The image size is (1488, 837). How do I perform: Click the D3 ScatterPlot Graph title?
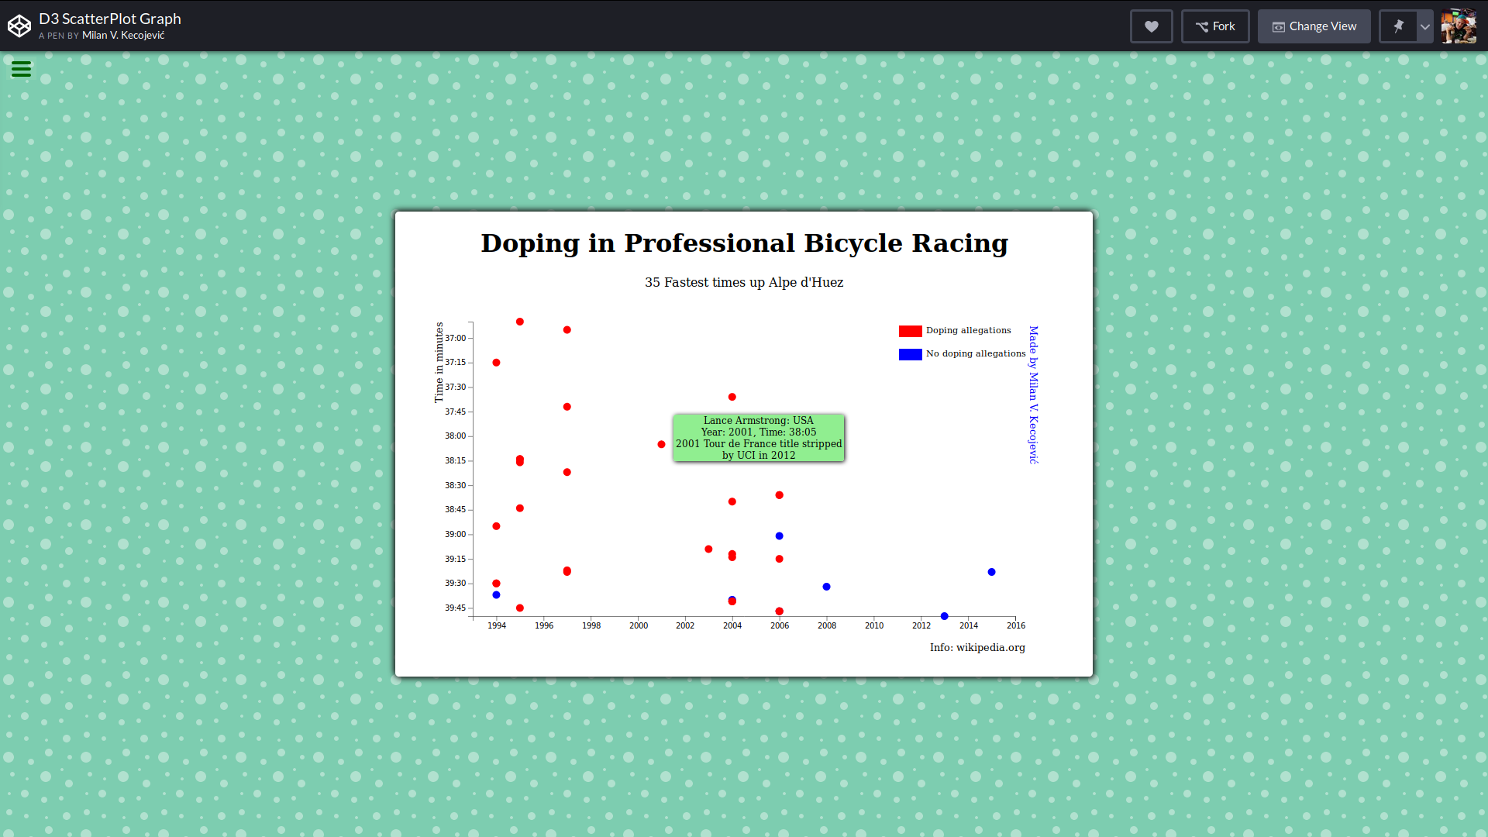tap(110, 19)
